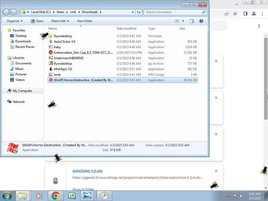The height and width of the screenshot is (201, 268).
Task: Expand the arrow after Users in address bar
Action: tap(67, 12)
